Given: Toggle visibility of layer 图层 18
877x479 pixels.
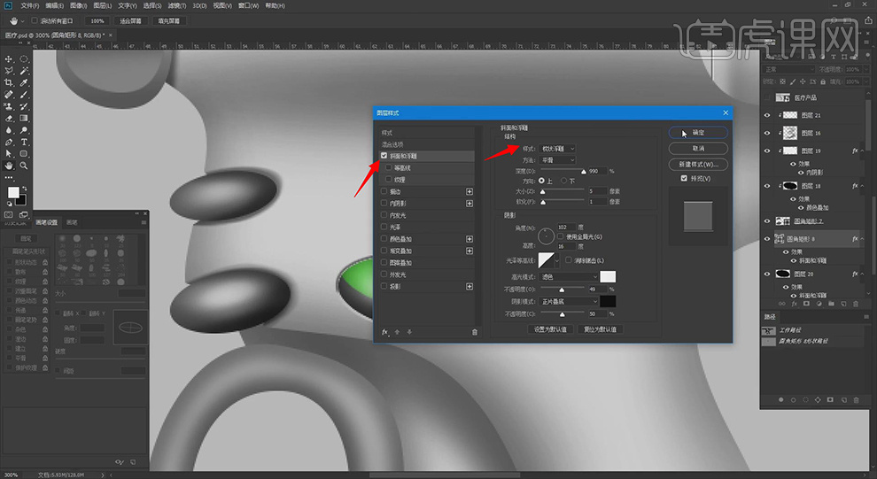Looking at the screenshot, I should [767, 186].
